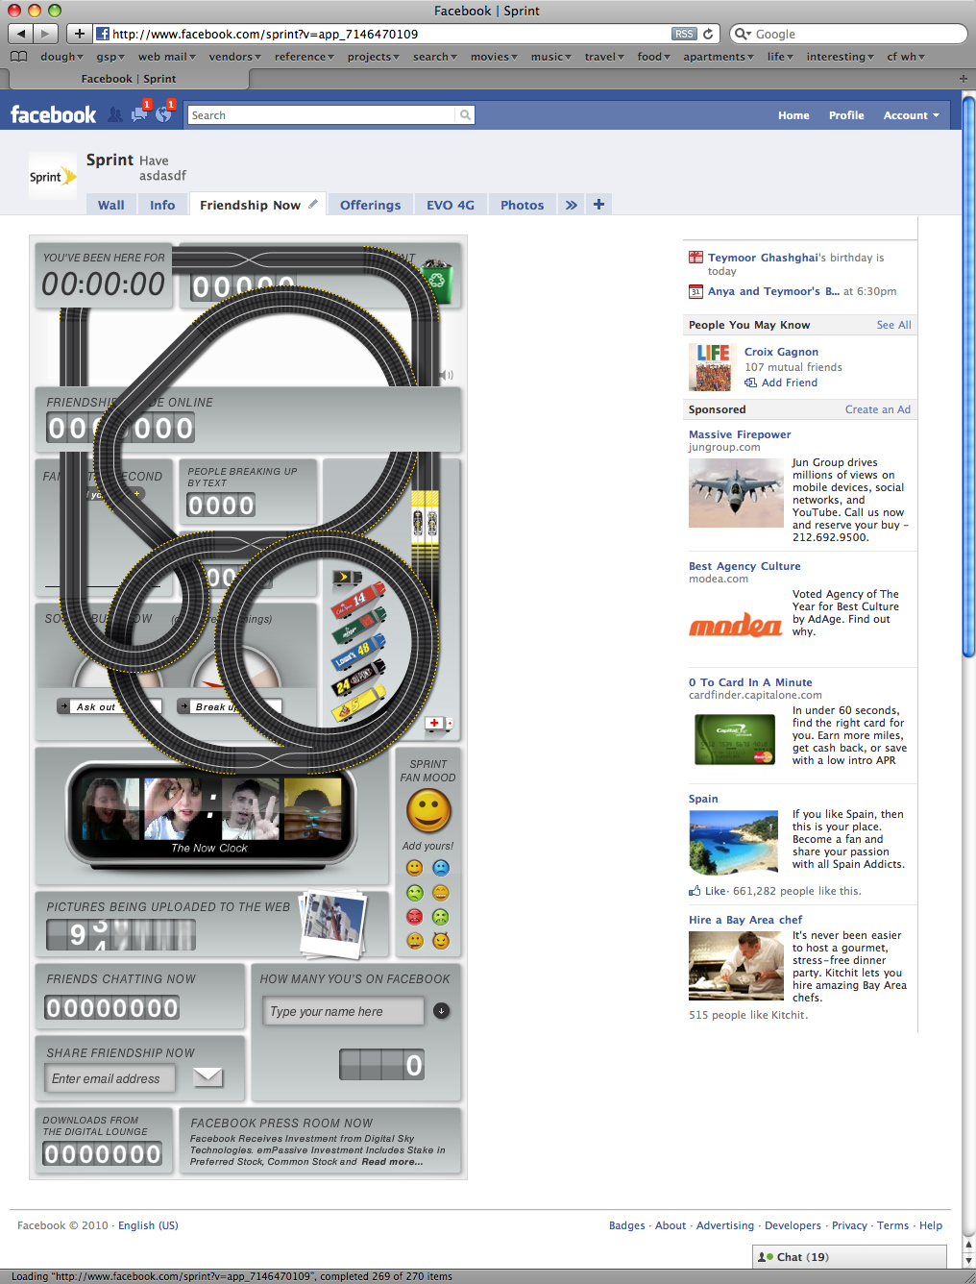
Task: Click Read more in Facebook Press Room
Action: 392,1162
